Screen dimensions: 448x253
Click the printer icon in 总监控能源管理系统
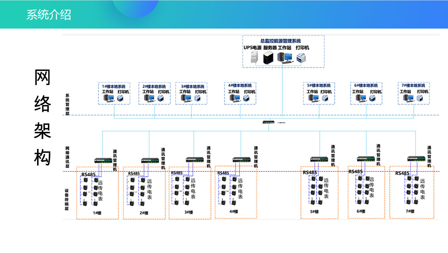click(x=302, y=58)
